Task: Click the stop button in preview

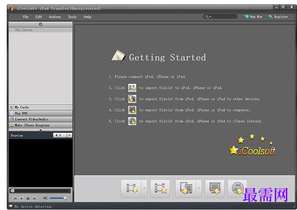Action: click(x=28, y=198)
